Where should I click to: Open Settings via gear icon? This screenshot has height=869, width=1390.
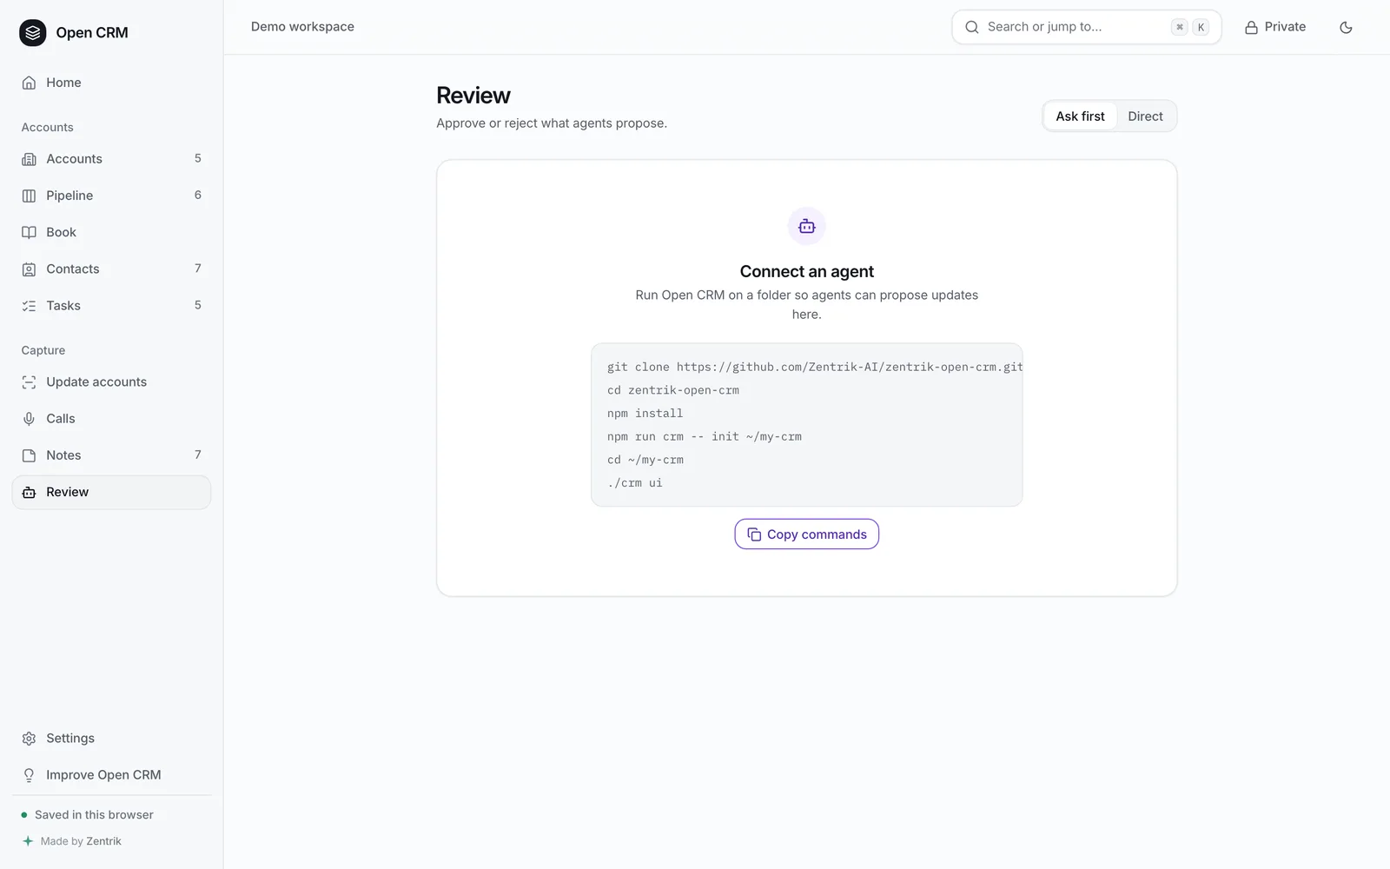pyautogui.click(x=29, y=739)
